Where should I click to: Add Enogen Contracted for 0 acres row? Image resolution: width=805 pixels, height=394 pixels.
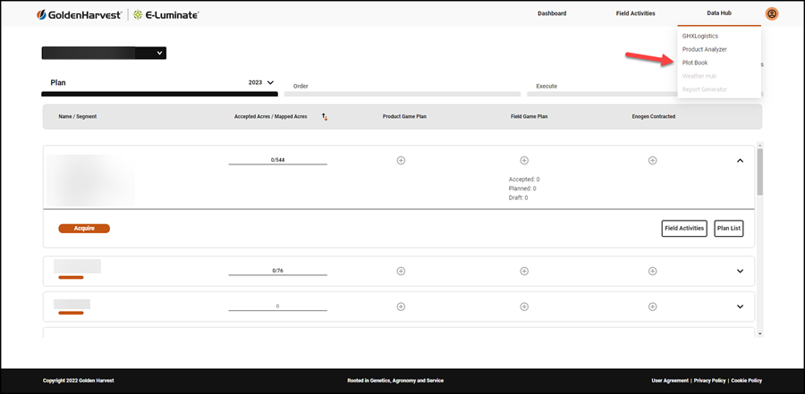click(x=652, y=306)
